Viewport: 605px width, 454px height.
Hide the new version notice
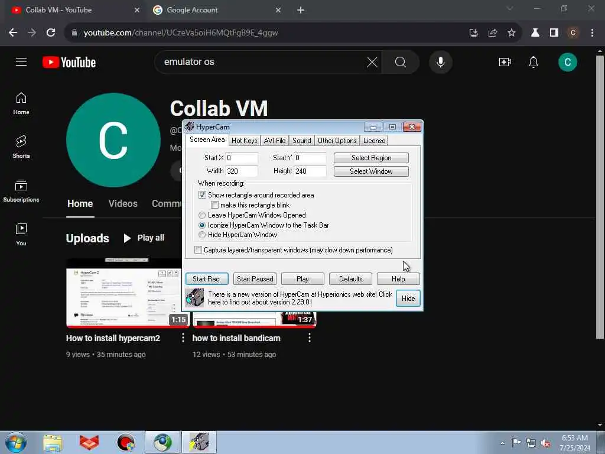[408, 299]
